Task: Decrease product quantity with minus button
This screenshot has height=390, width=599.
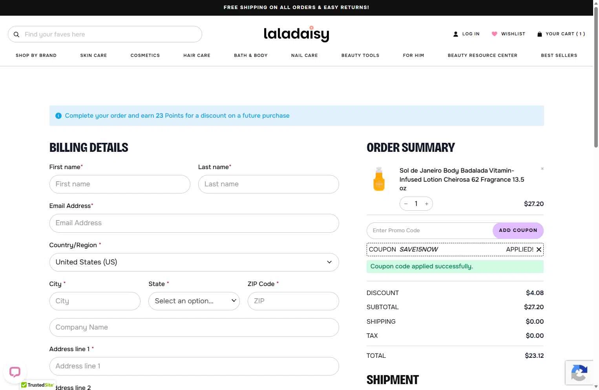Action: pos(406,204)
